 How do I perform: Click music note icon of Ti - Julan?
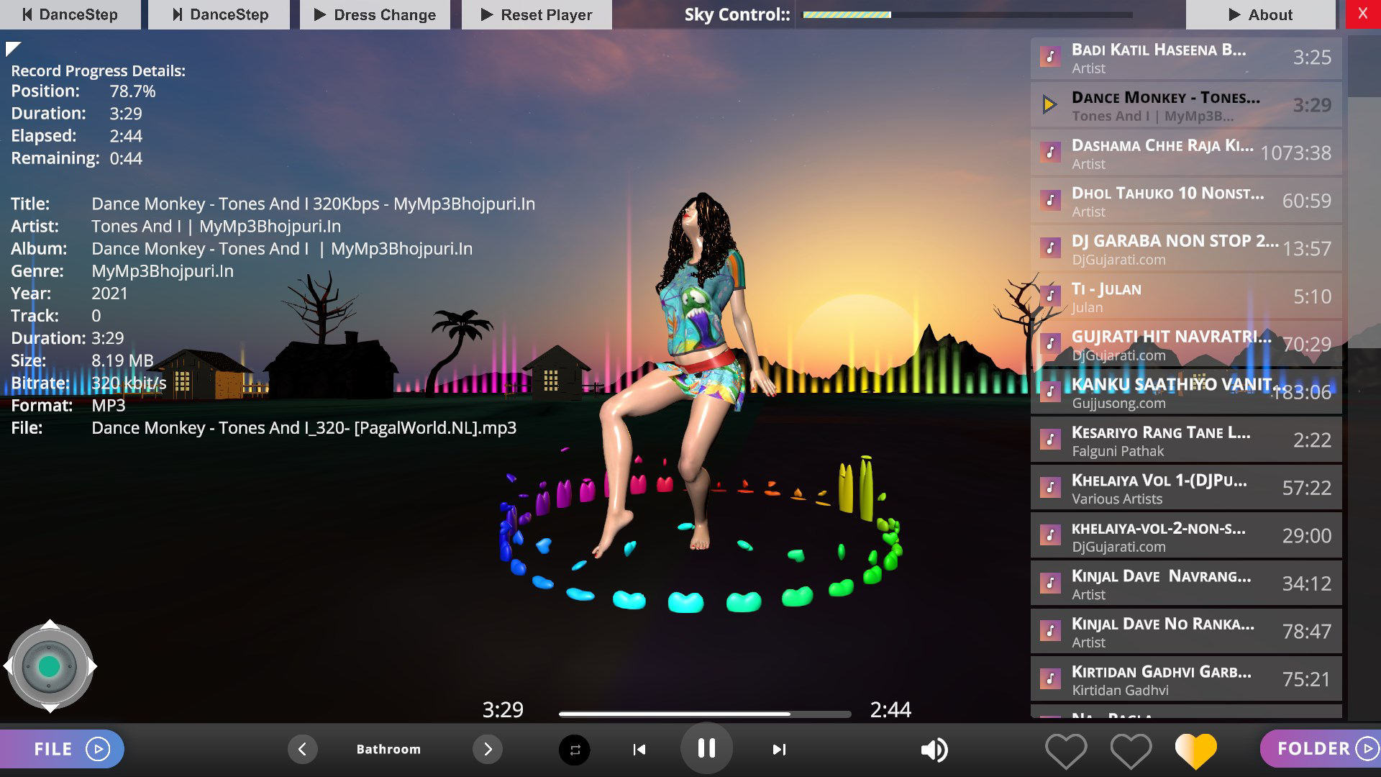click(1050, 296)
